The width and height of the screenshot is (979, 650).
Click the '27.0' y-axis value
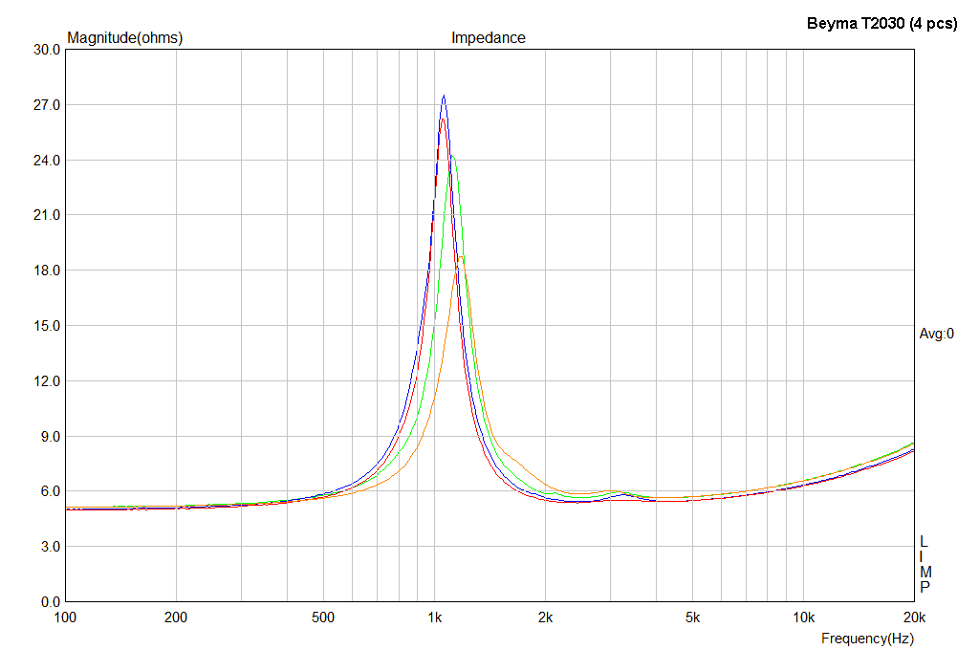tap(47, 105)
